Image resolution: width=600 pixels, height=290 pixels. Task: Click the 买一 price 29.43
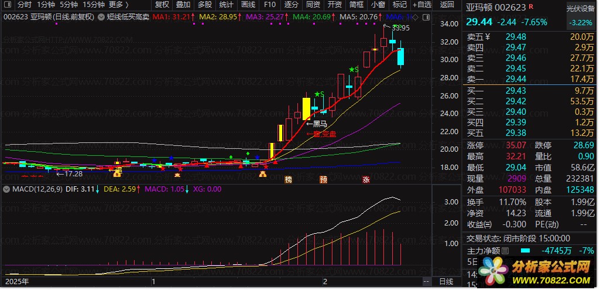516,91
